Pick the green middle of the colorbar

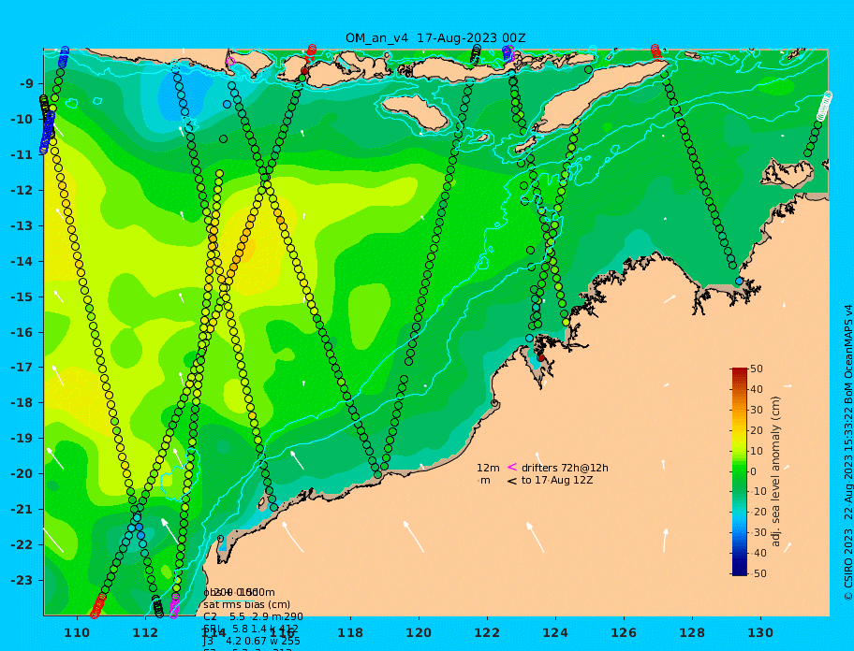739,471
